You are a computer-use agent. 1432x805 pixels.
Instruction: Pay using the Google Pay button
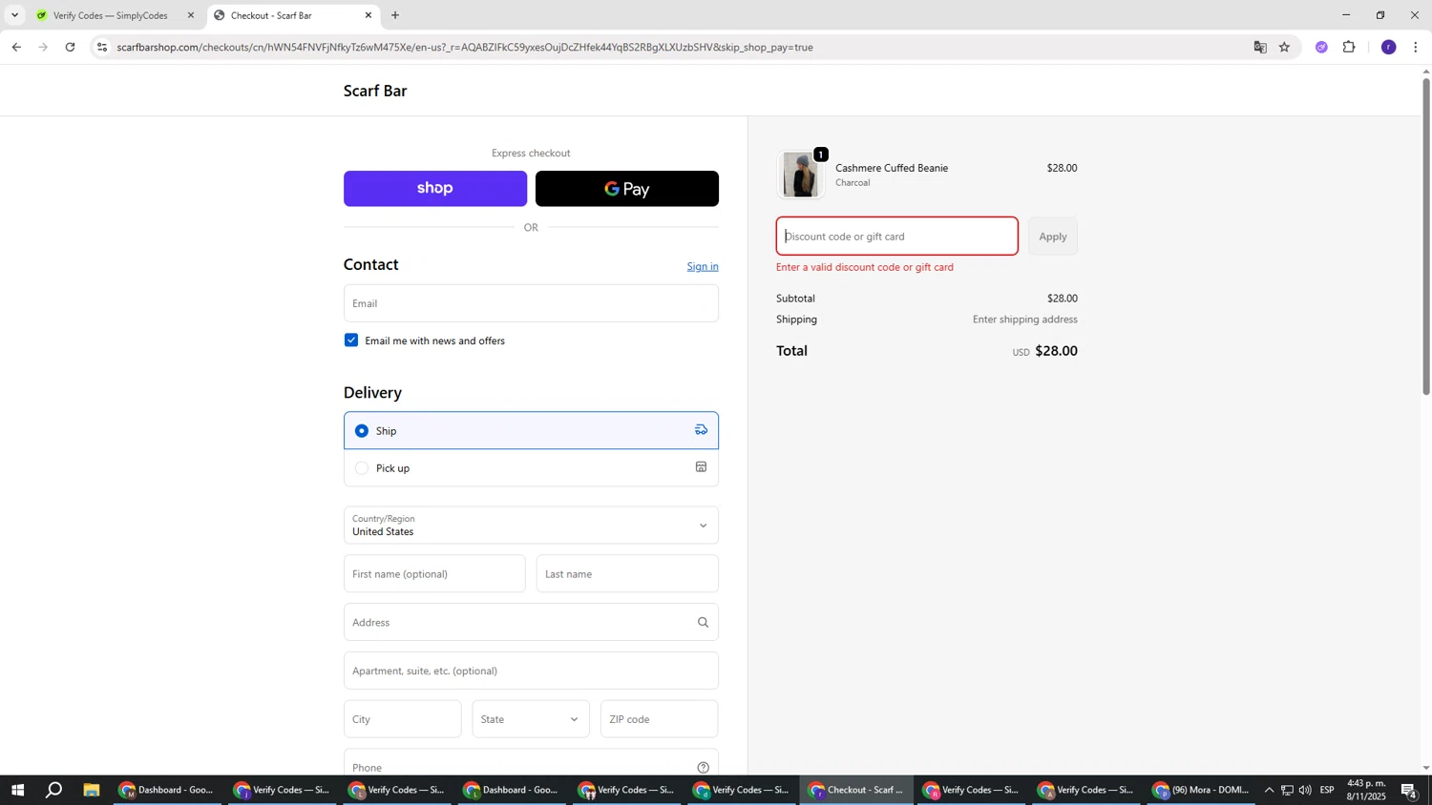(x=626, y=189)
